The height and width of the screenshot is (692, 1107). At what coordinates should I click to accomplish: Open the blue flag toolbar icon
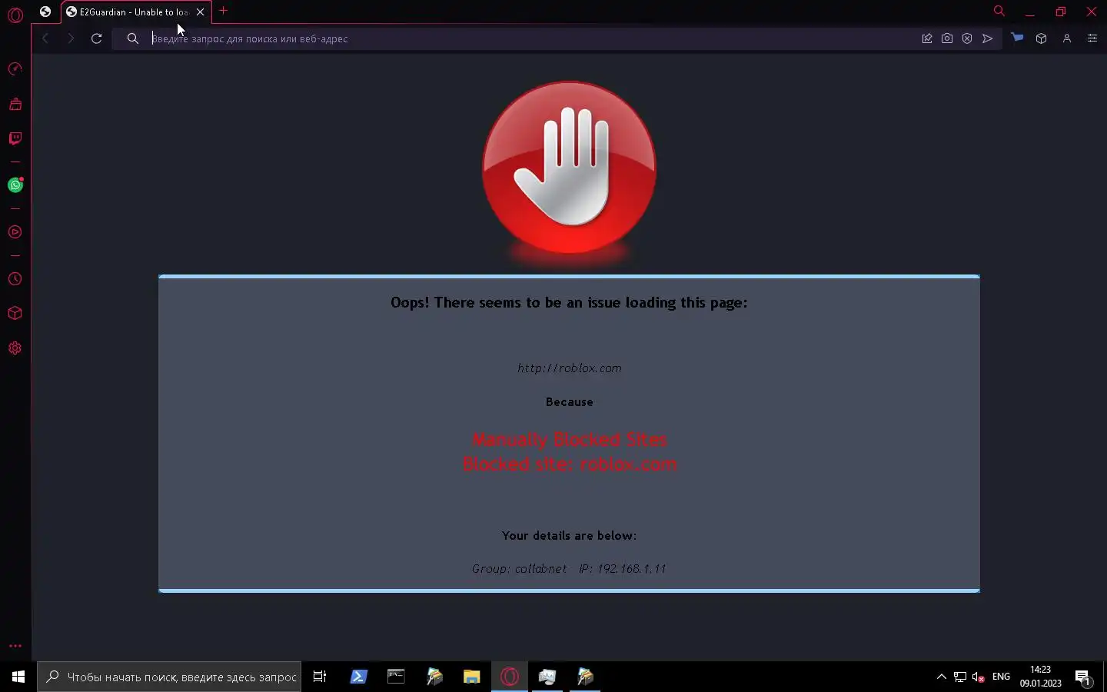click(x=1017, y=38)
